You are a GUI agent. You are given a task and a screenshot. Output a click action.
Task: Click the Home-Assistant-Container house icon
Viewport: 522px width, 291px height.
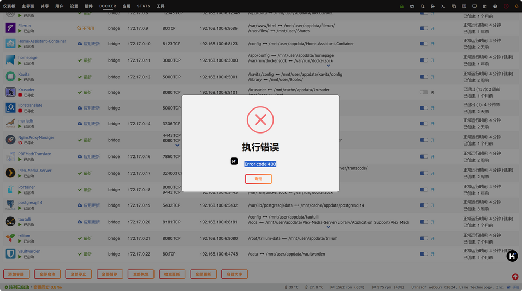pos(10,44)
